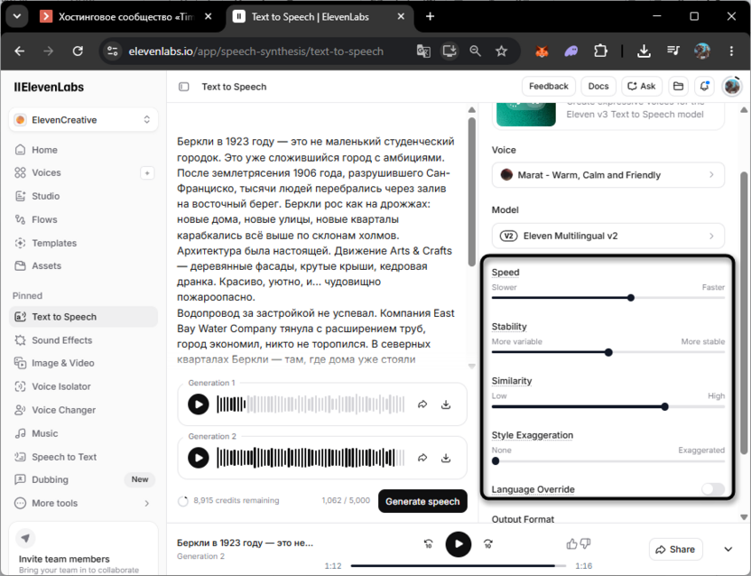Rewind 10 seconds in the player
Image resolution: width=751 pixels, height=576 pixels.
pos(428,543)
